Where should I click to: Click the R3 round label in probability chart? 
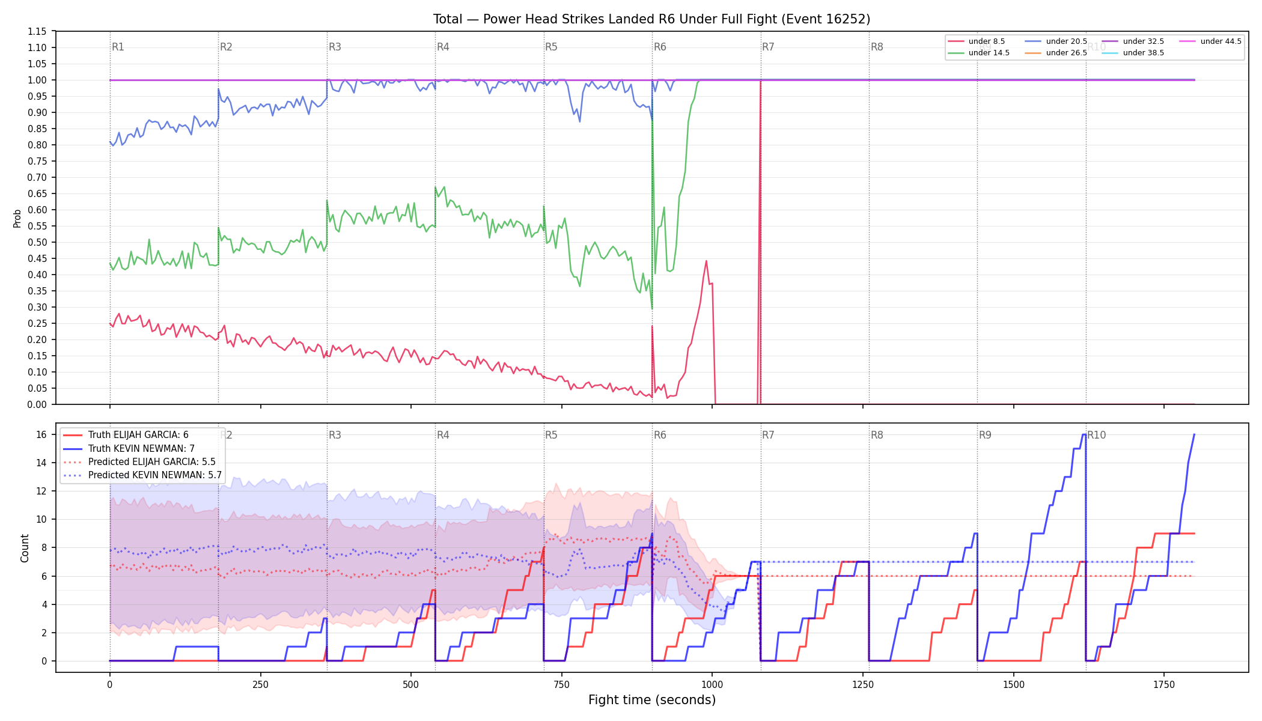[x=335, y=47]
